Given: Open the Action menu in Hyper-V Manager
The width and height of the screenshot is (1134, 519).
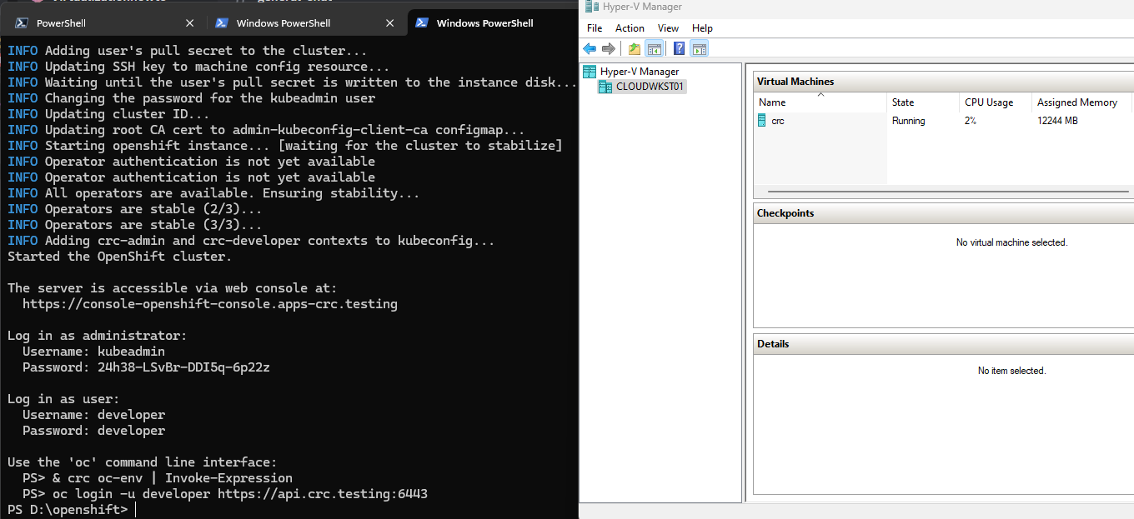Looking at the screenshot, I should 630,28.
